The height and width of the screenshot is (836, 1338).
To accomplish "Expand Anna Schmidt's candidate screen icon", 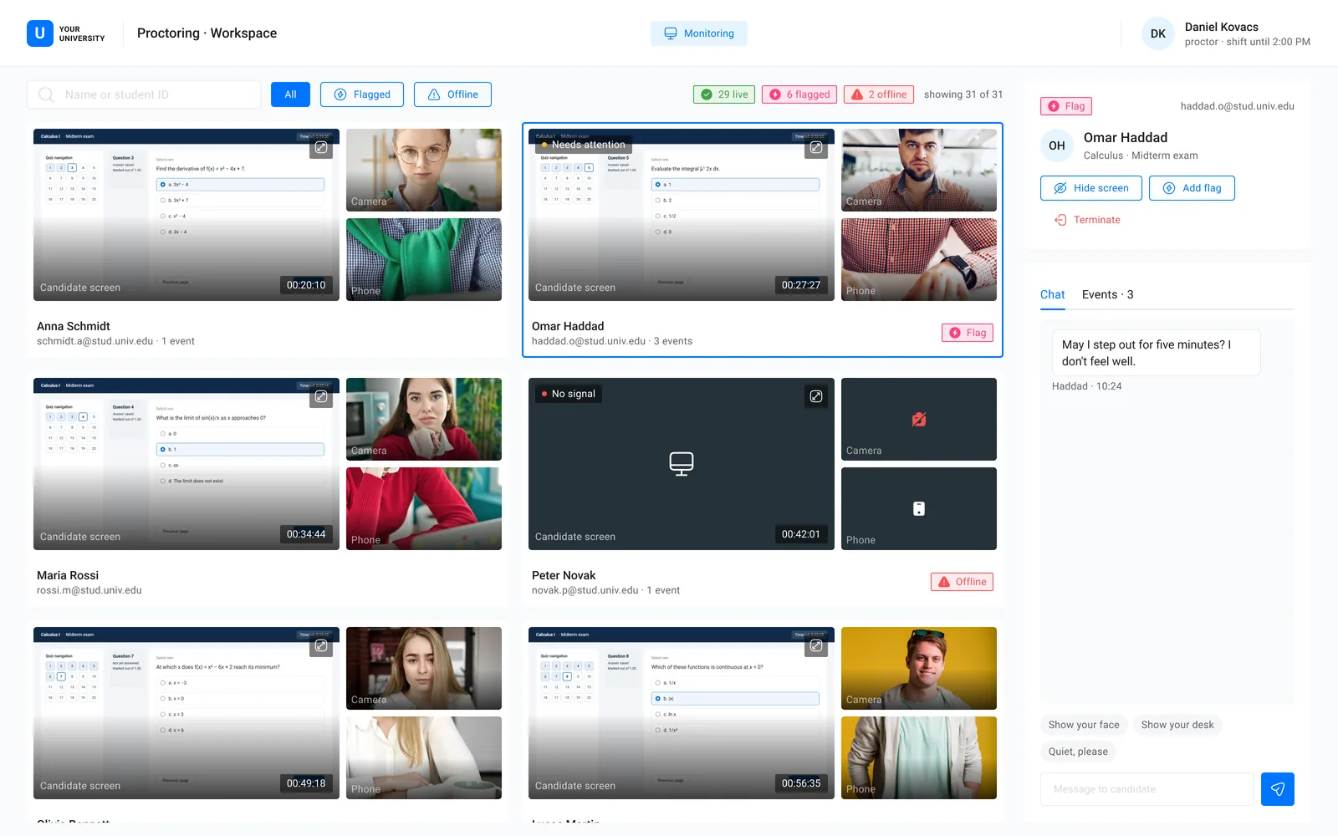I will [321, 147].
